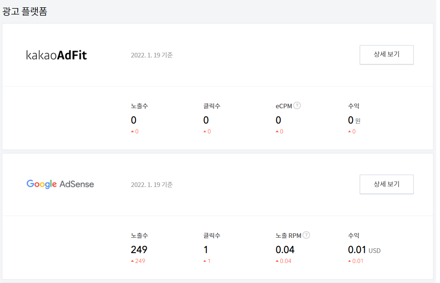Click the AdSense 수익 value 0.01 USD
This screenshot has height=283, width=440.
coord(364,249)
